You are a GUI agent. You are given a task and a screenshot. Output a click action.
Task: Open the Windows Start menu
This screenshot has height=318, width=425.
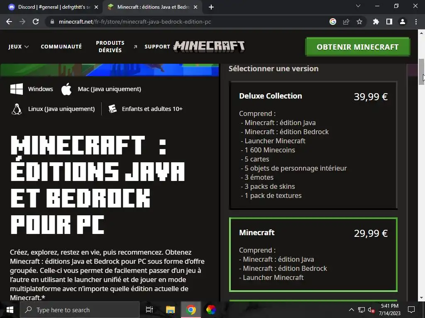pos(10,310)
